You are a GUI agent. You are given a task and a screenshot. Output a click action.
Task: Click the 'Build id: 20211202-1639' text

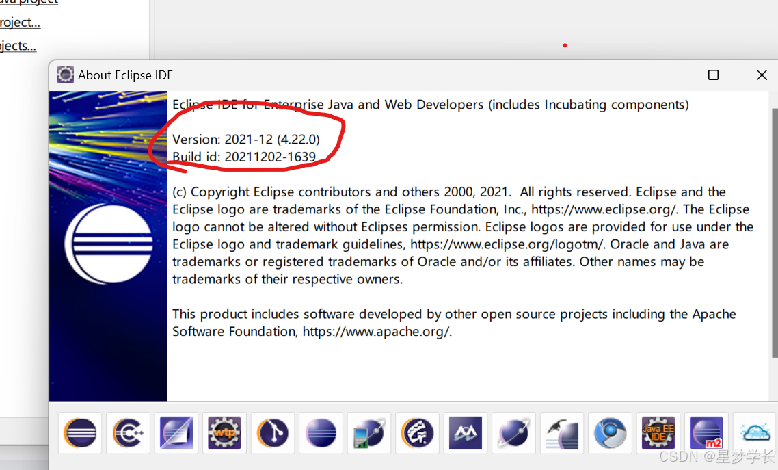point(244,157)
